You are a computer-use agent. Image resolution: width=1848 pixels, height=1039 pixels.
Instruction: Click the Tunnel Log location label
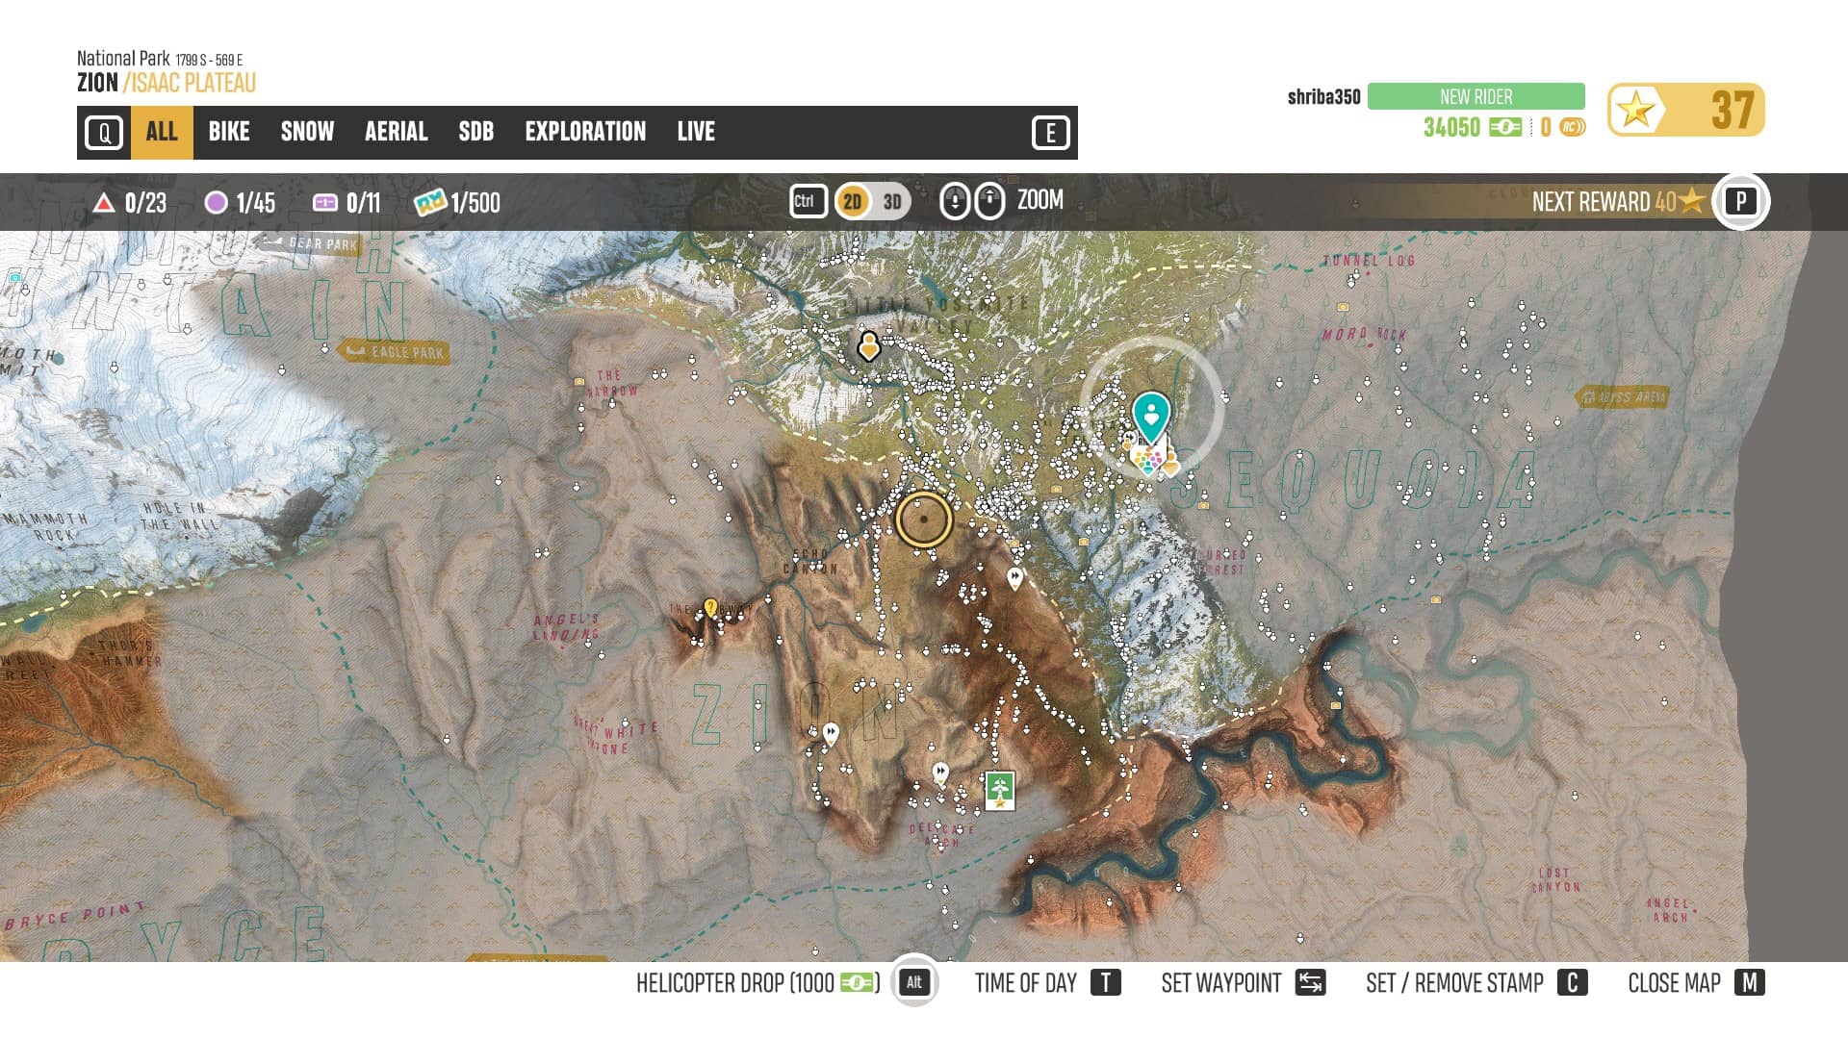tap(1368, 261)
